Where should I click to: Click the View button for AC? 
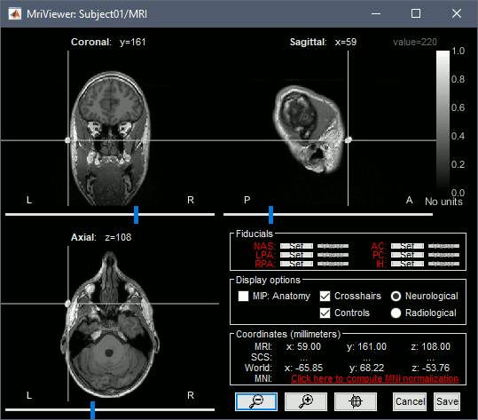pyautogui.click(x=443, y=246)
